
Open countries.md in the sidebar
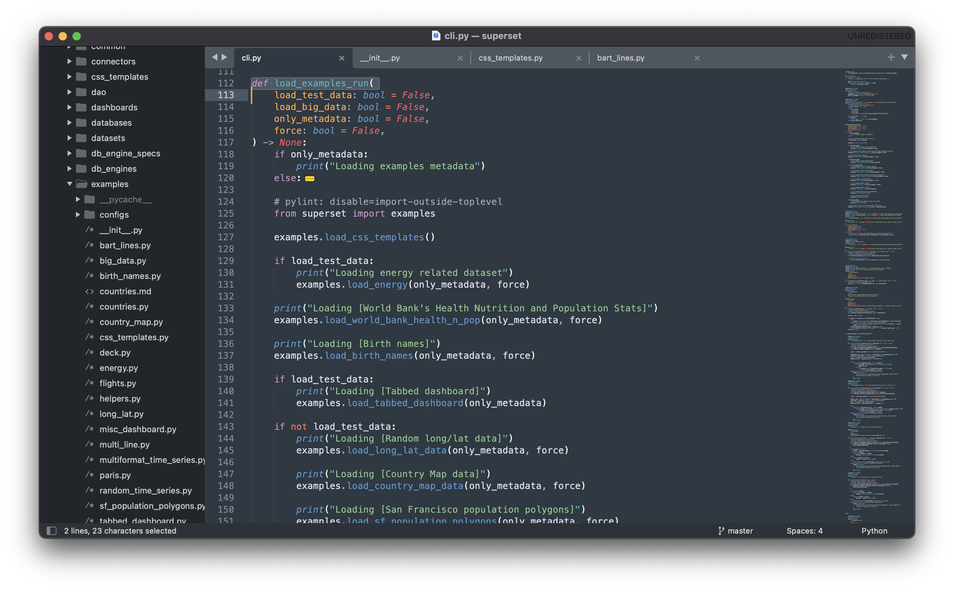[125, 291]
